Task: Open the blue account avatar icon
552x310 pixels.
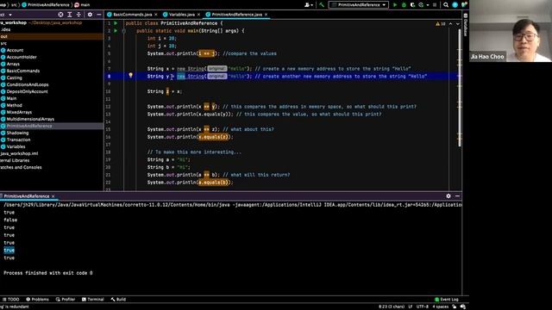Action: point(455,5)
